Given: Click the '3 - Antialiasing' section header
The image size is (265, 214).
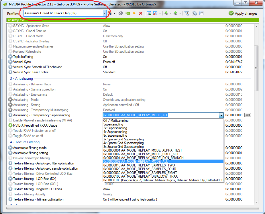Looking at the screenshot, I should (x=21, y=78).
